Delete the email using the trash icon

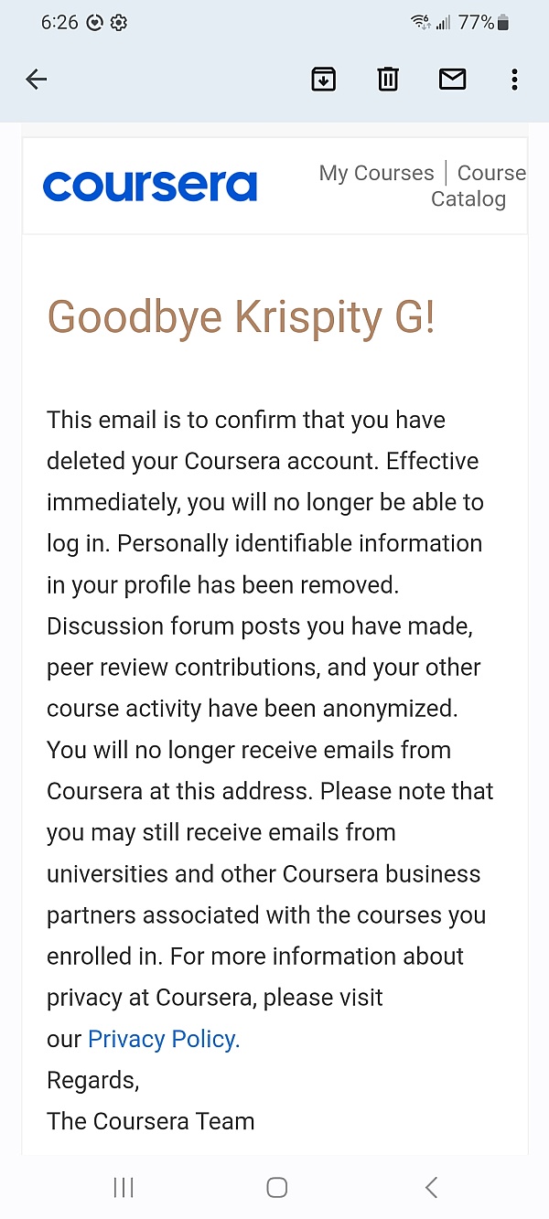coord(388,80)
